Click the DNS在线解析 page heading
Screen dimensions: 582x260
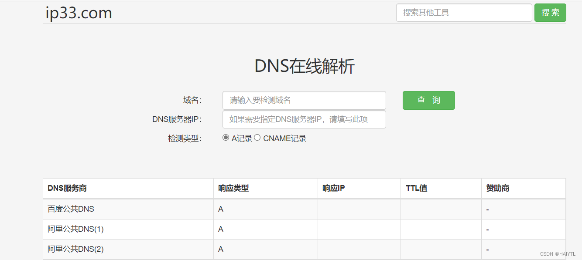click(x=305, y=67)
